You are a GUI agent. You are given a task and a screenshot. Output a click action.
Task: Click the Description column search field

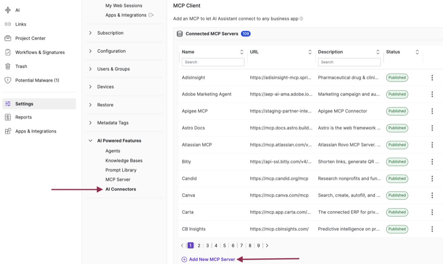349,62
